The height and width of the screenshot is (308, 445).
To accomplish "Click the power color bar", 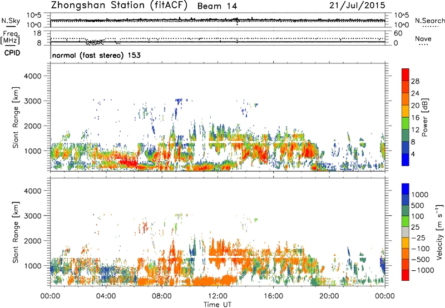I will coord(406,117).
